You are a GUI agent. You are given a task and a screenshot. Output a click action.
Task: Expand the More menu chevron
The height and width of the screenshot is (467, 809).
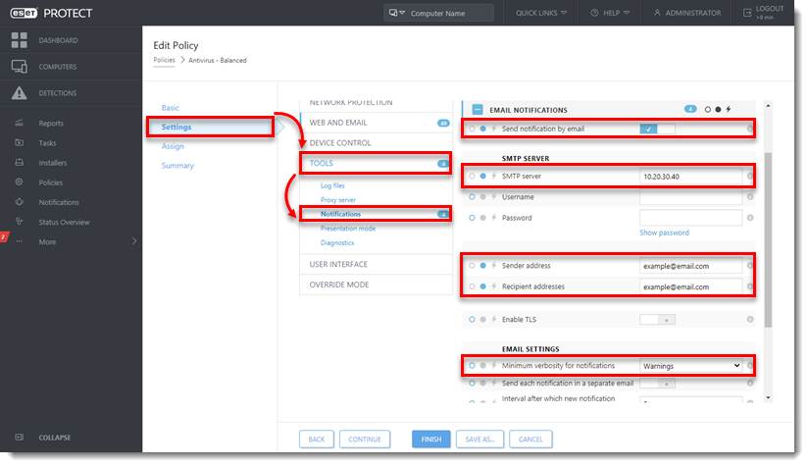click(134, 241)
